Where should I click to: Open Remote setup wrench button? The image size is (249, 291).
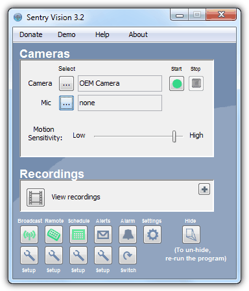coord(54,255)
